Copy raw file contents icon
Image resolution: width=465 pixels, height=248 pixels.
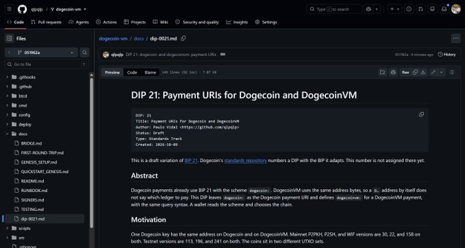[x=415, y=72]
